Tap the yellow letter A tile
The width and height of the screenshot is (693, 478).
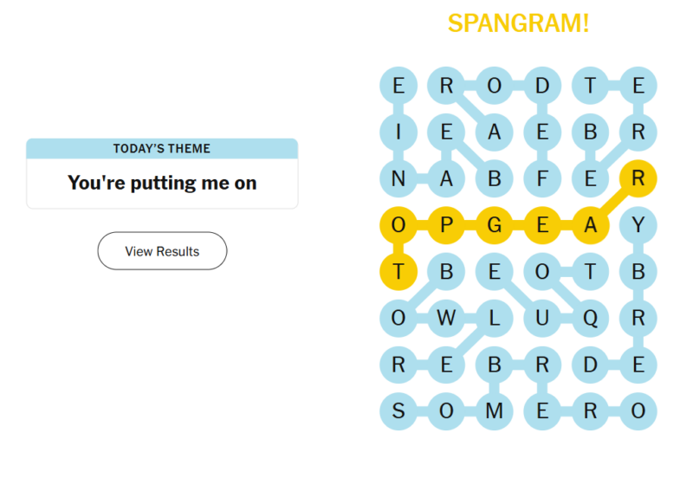click(591, 225)
